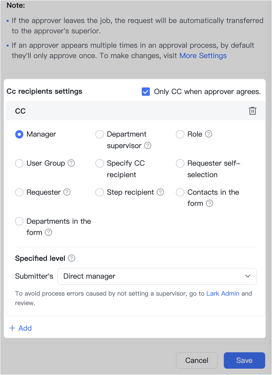
Task: Delete the CC step using the trash icon
Action: [x=252, y=110]
